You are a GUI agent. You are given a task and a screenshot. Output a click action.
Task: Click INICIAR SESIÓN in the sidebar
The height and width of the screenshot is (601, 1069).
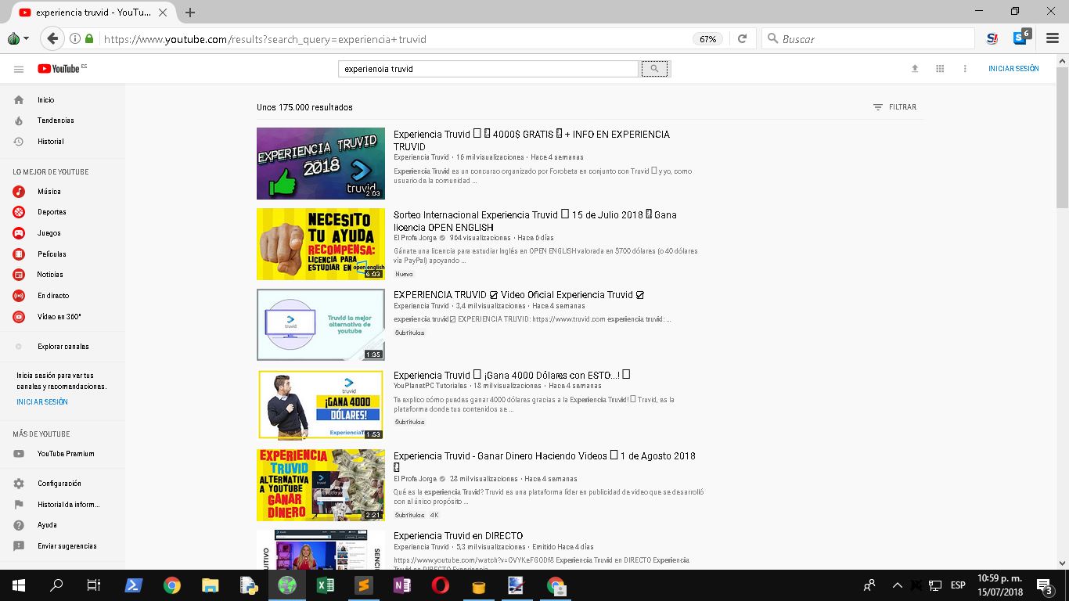(x=42, y=402)
